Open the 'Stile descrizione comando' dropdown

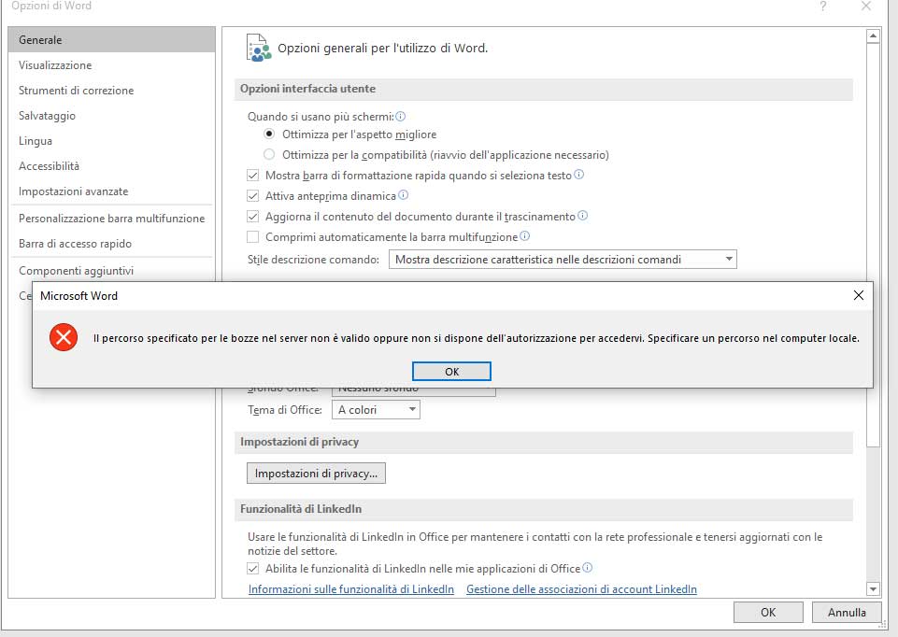pos(563,260)
